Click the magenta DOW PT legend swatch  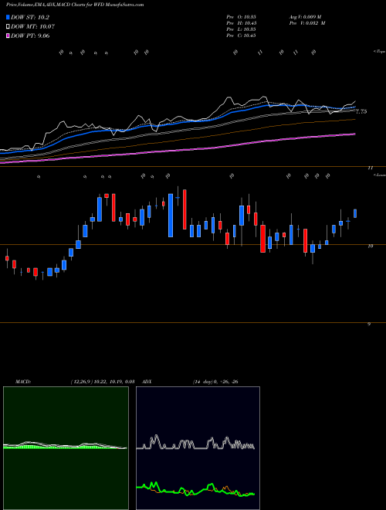coord(8,36)
